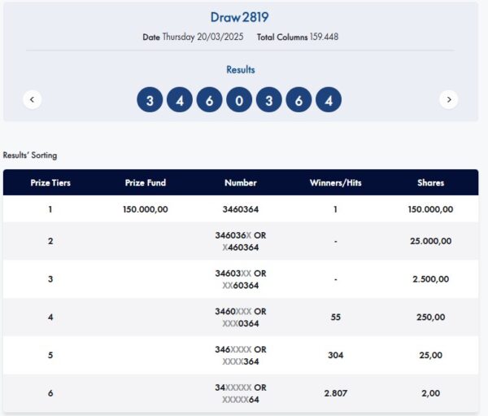Select the second result ball showing 4
Viewport: 488px width, 416px height.
click(x=179, y=100)
